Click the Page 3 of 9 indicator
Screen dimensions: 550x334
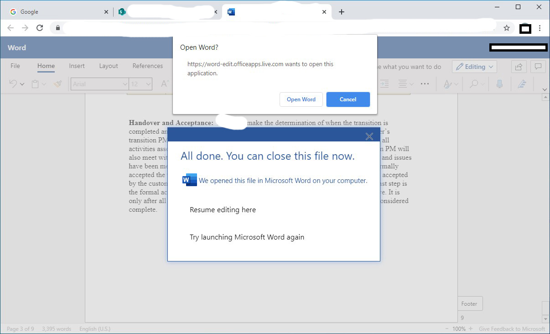point(20,329)
